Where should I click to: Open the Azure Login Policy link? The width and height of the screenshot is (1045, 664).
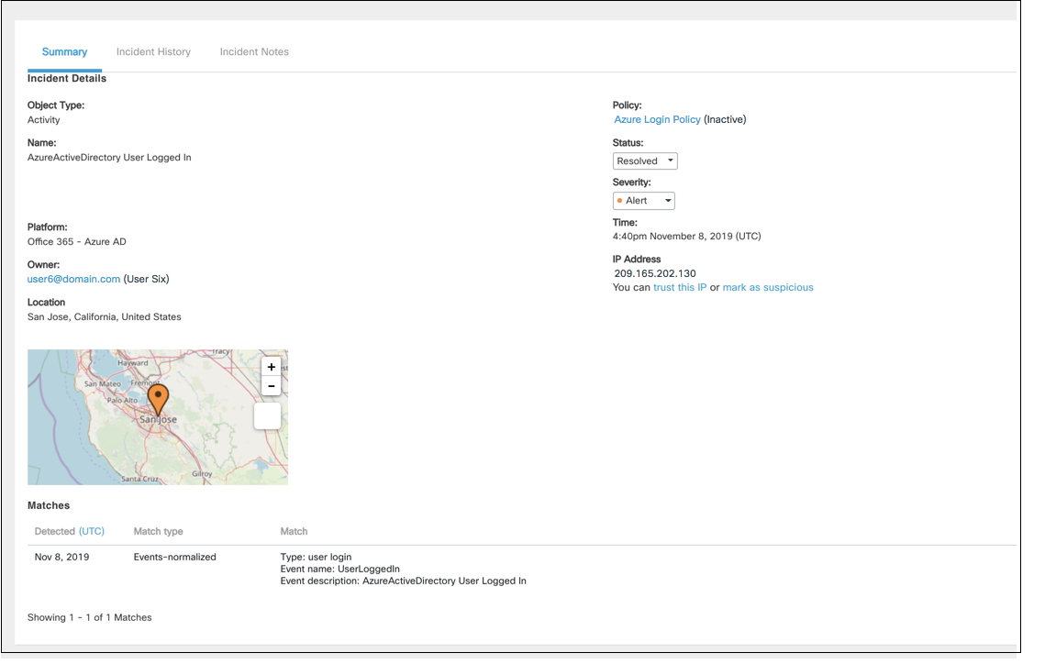657,120
